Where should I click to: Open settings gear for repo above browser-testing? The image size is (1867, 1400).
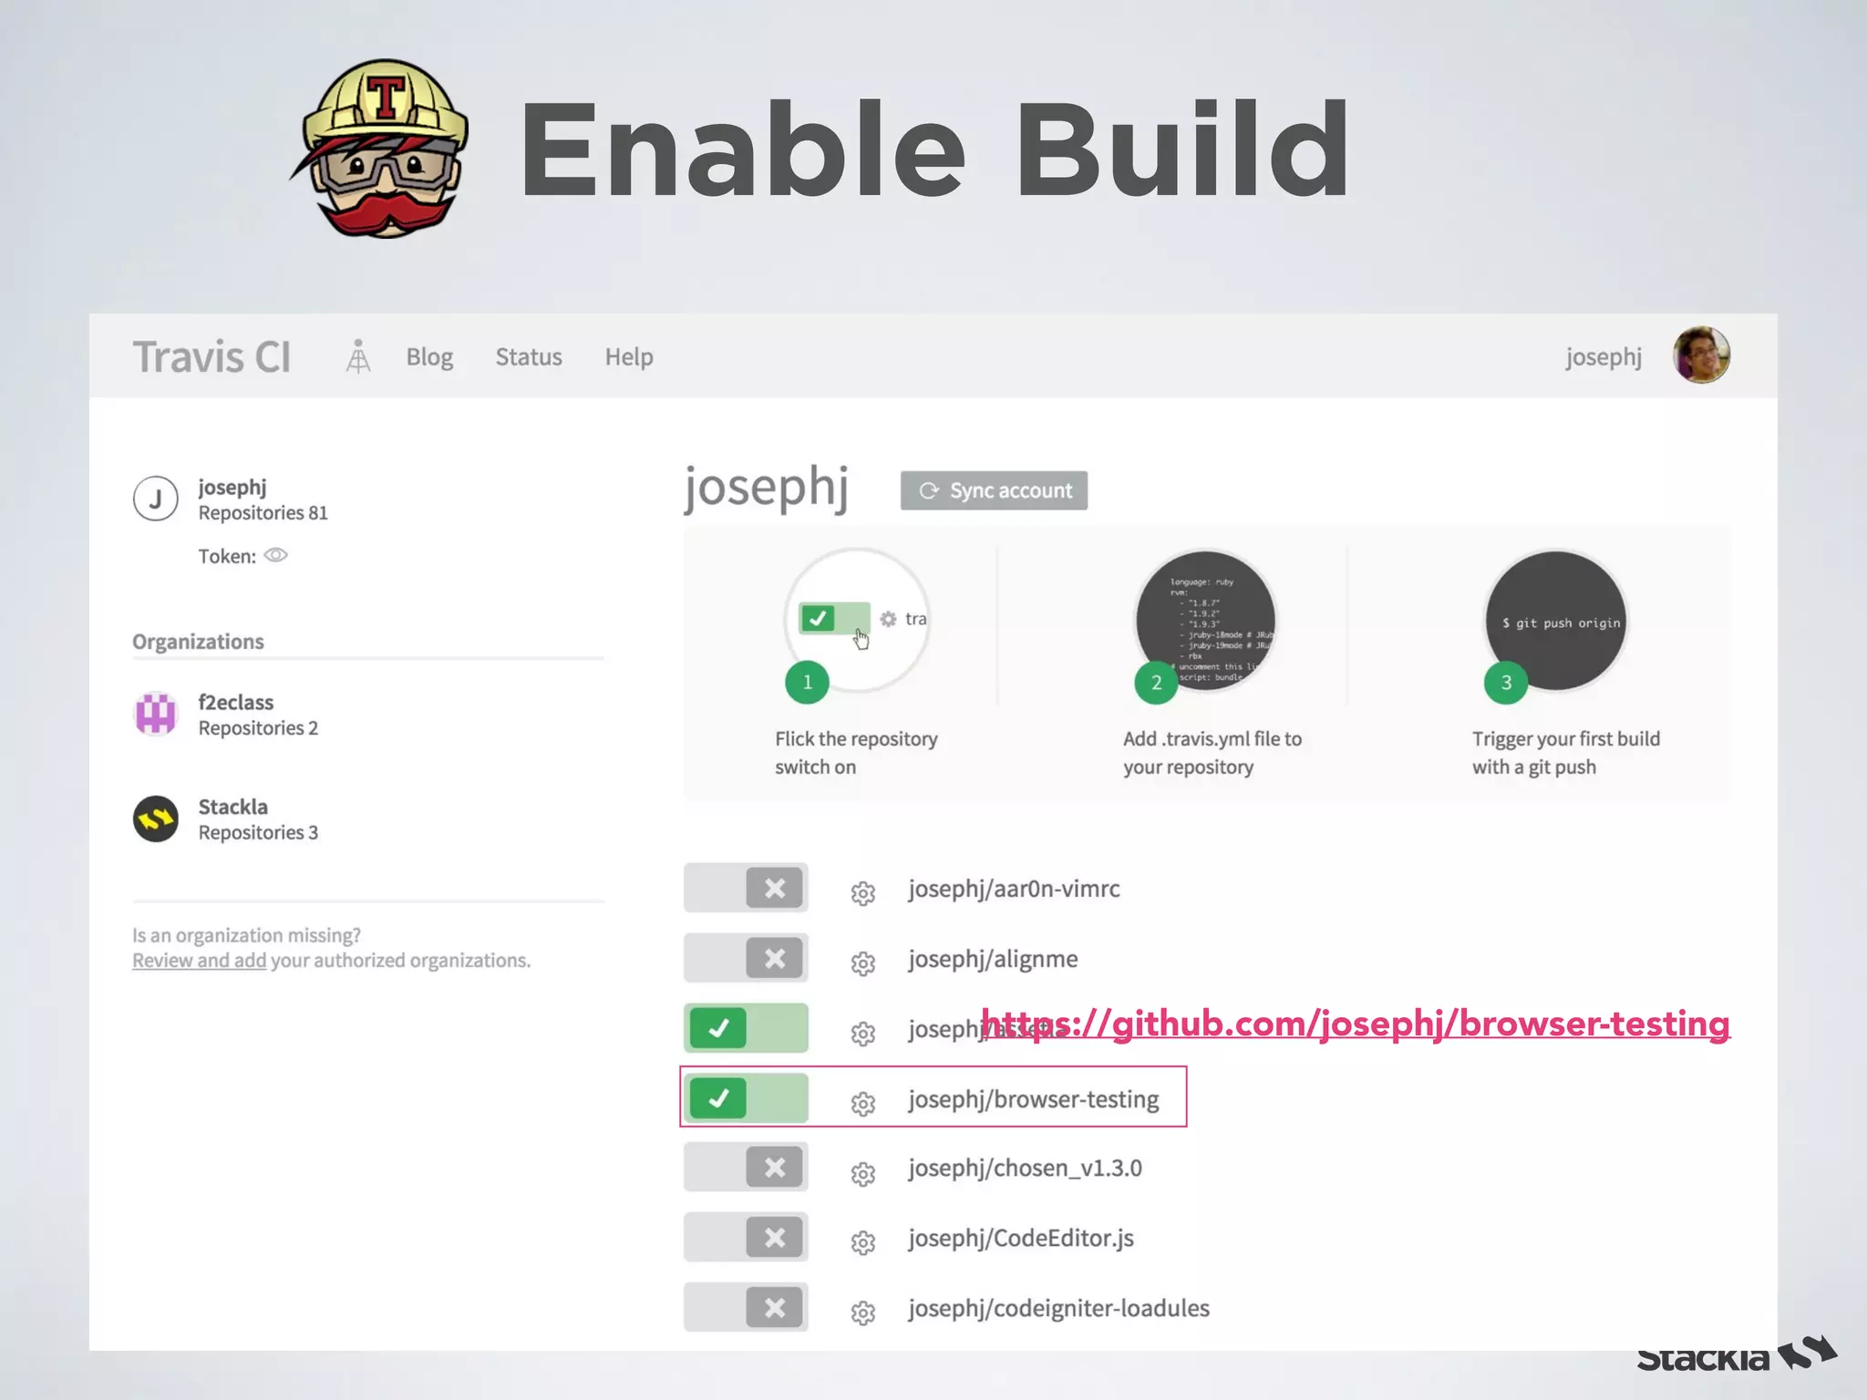coord(863,1034)
